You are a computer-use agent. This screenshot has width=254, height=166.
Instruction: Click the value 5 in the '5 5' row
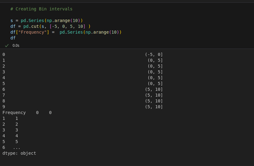tap(17, 142)
